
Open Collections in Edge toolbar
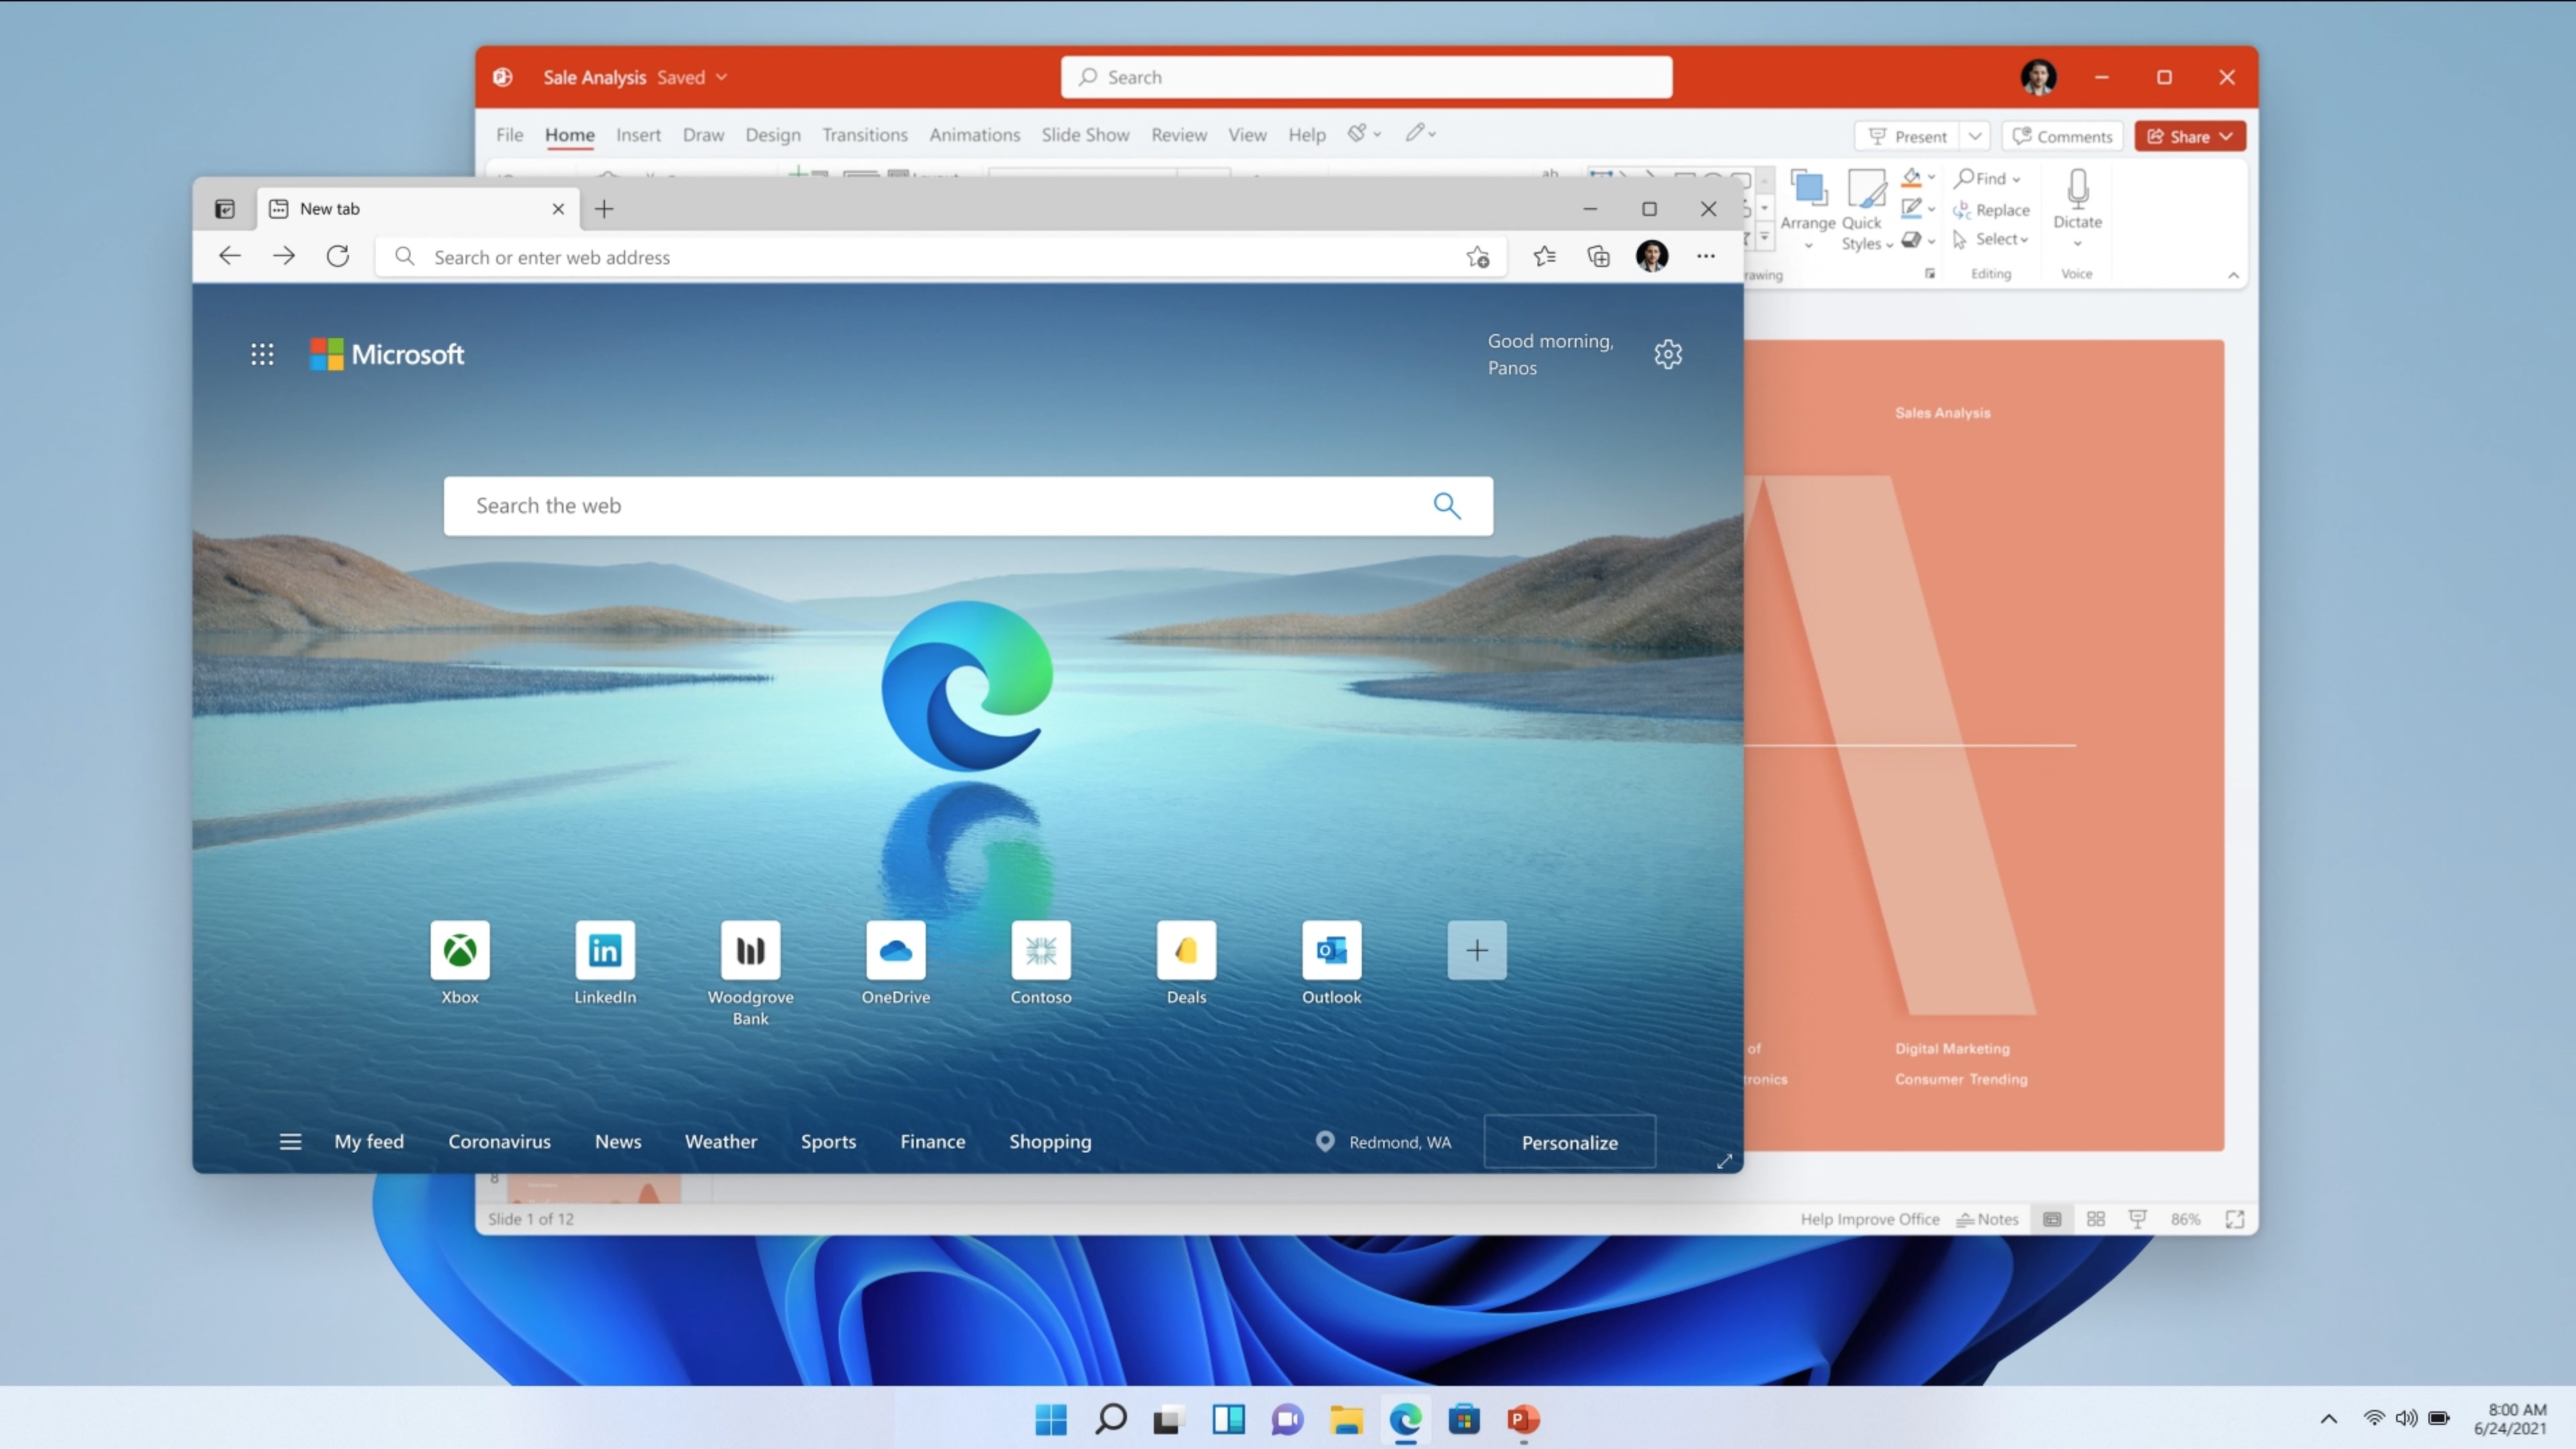(1599, 257)
